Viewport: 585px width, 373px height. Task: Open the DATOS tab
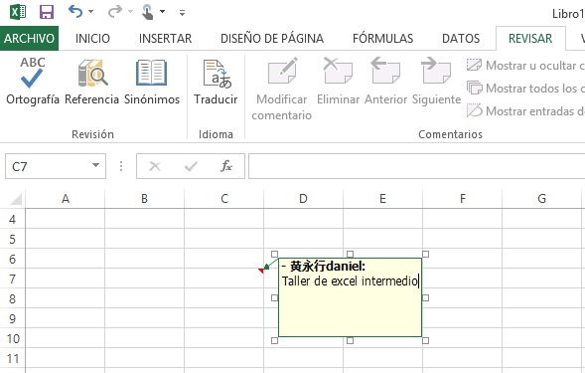point(461,38)
